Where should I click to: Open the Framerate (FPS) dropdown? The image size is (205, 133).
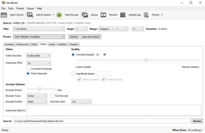point(38,63)
